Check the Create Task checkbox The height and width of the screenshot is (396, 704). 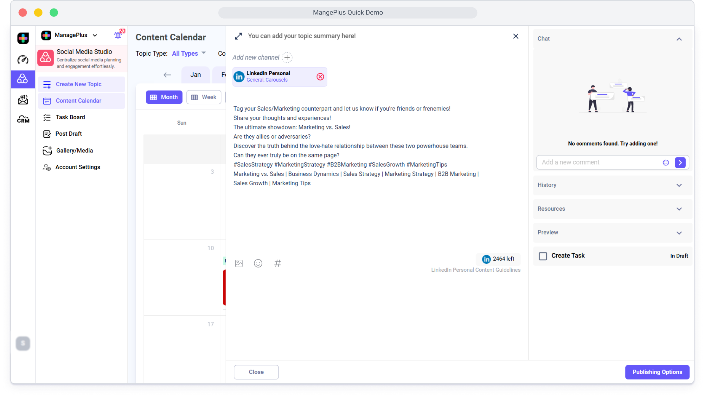[x=543, y=256]
